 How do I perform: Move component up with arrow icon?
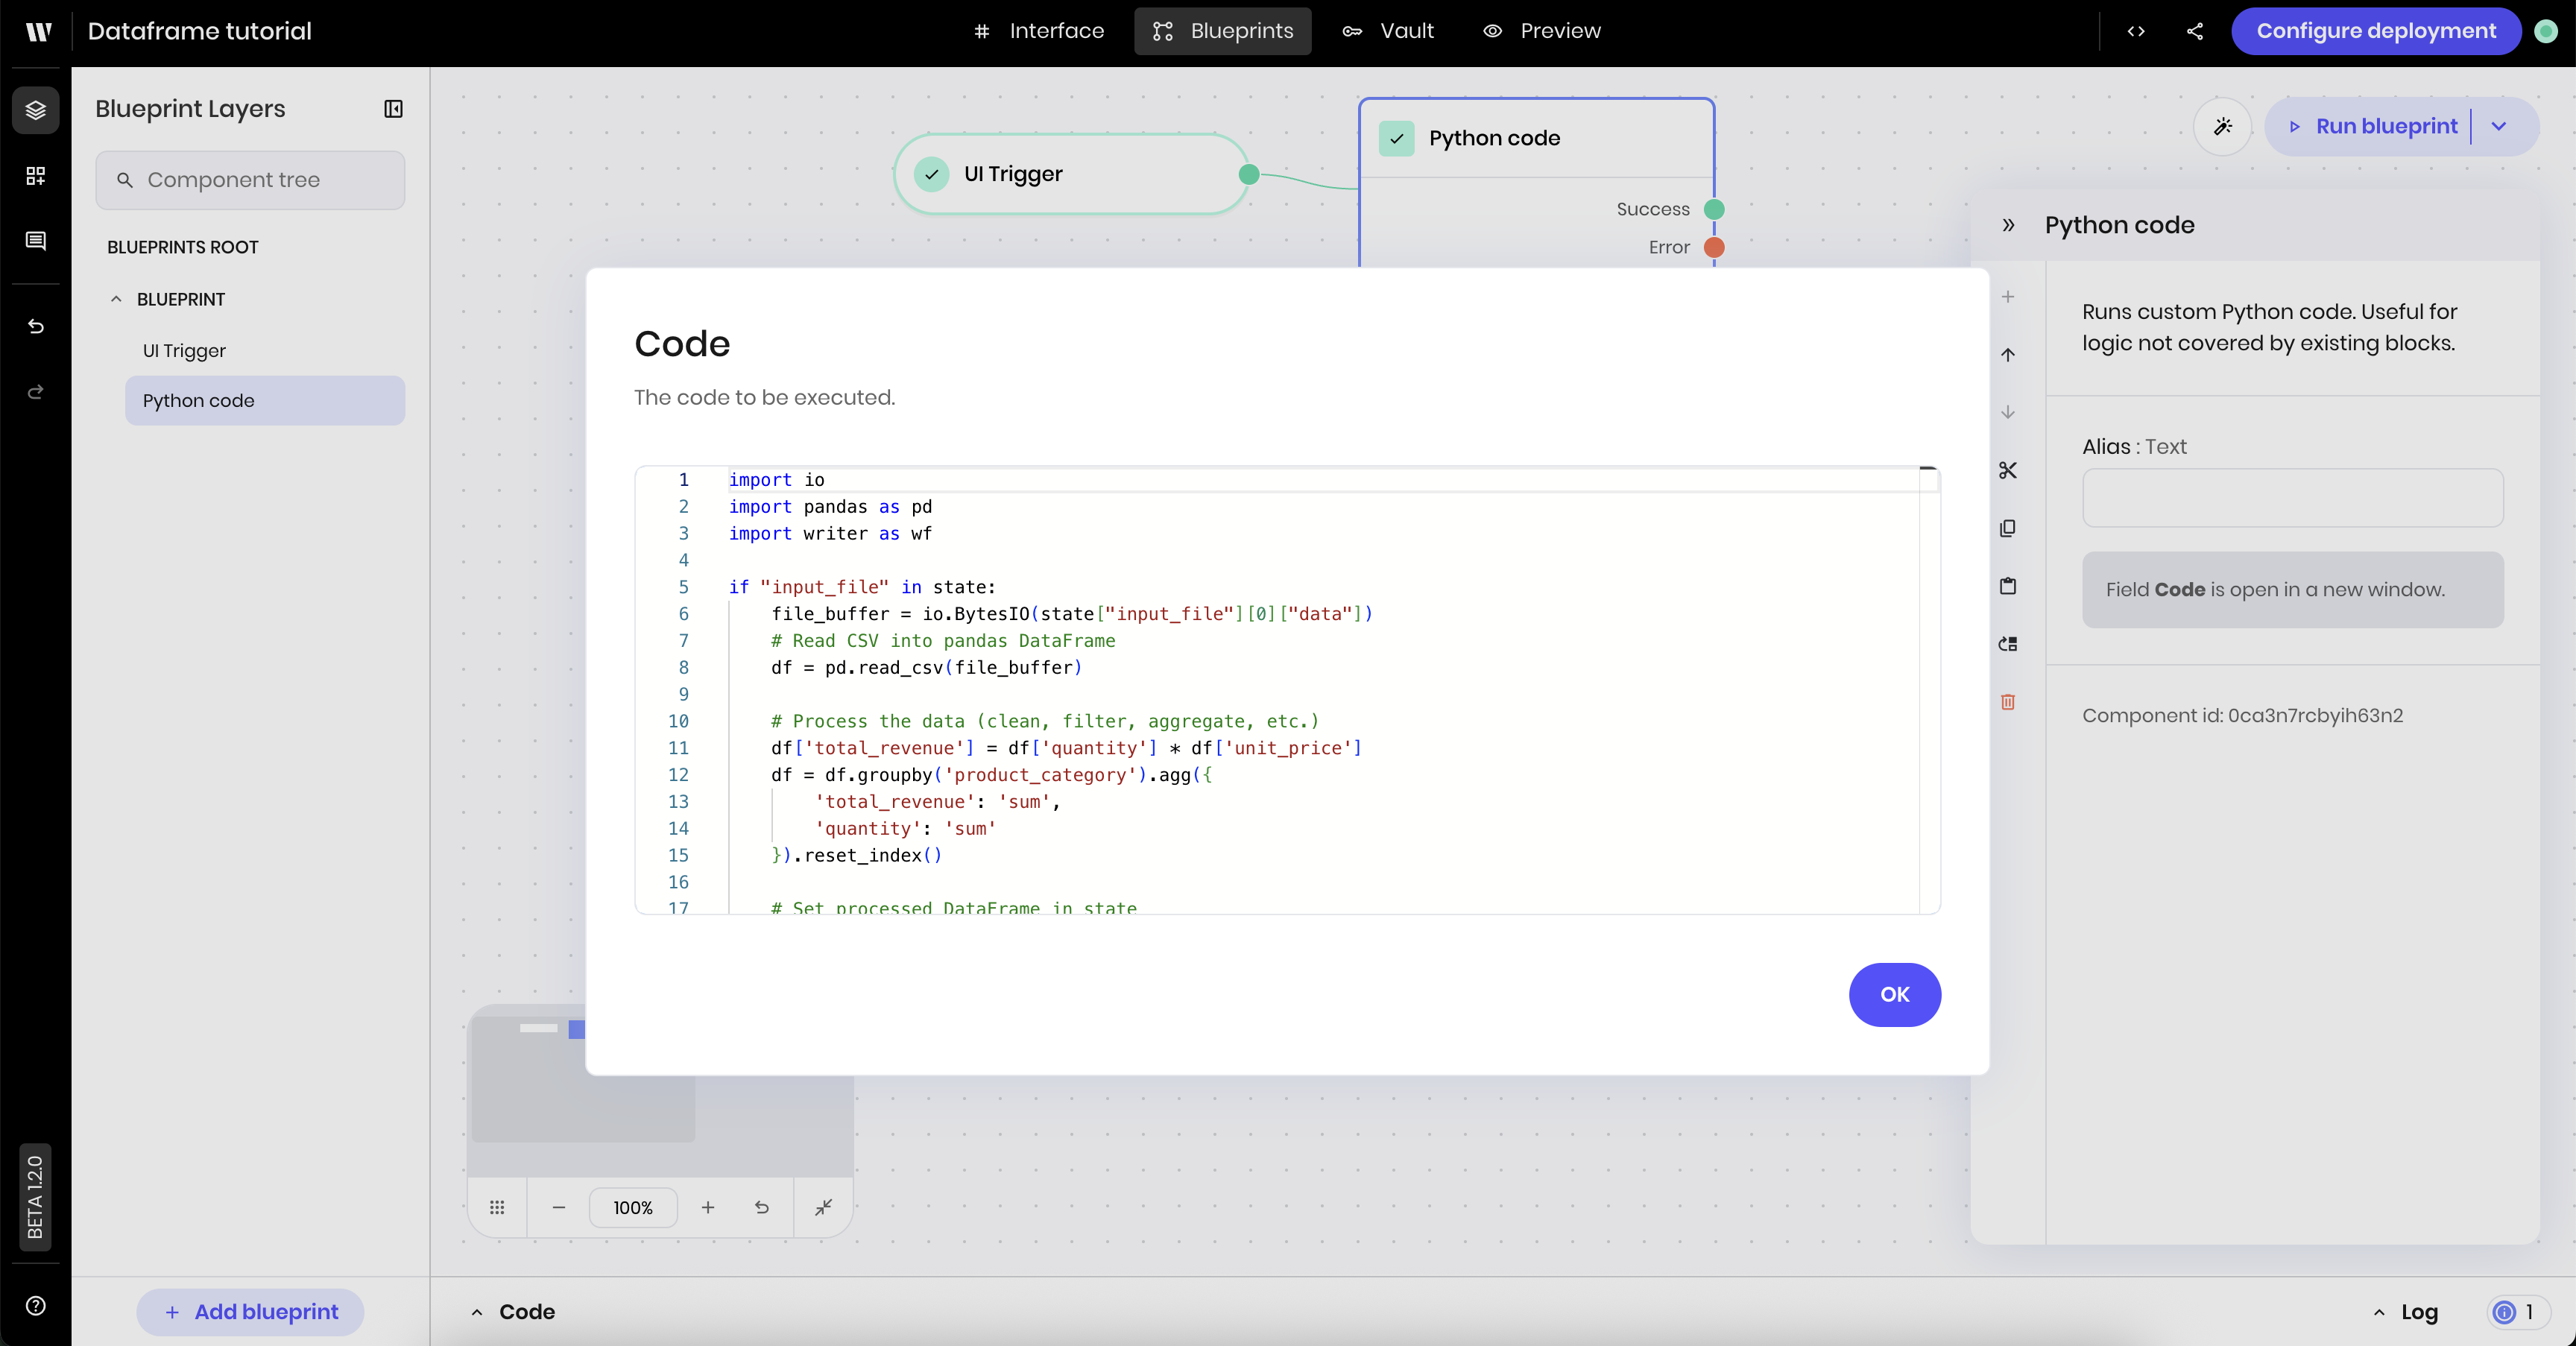(x=2008, y=355)
